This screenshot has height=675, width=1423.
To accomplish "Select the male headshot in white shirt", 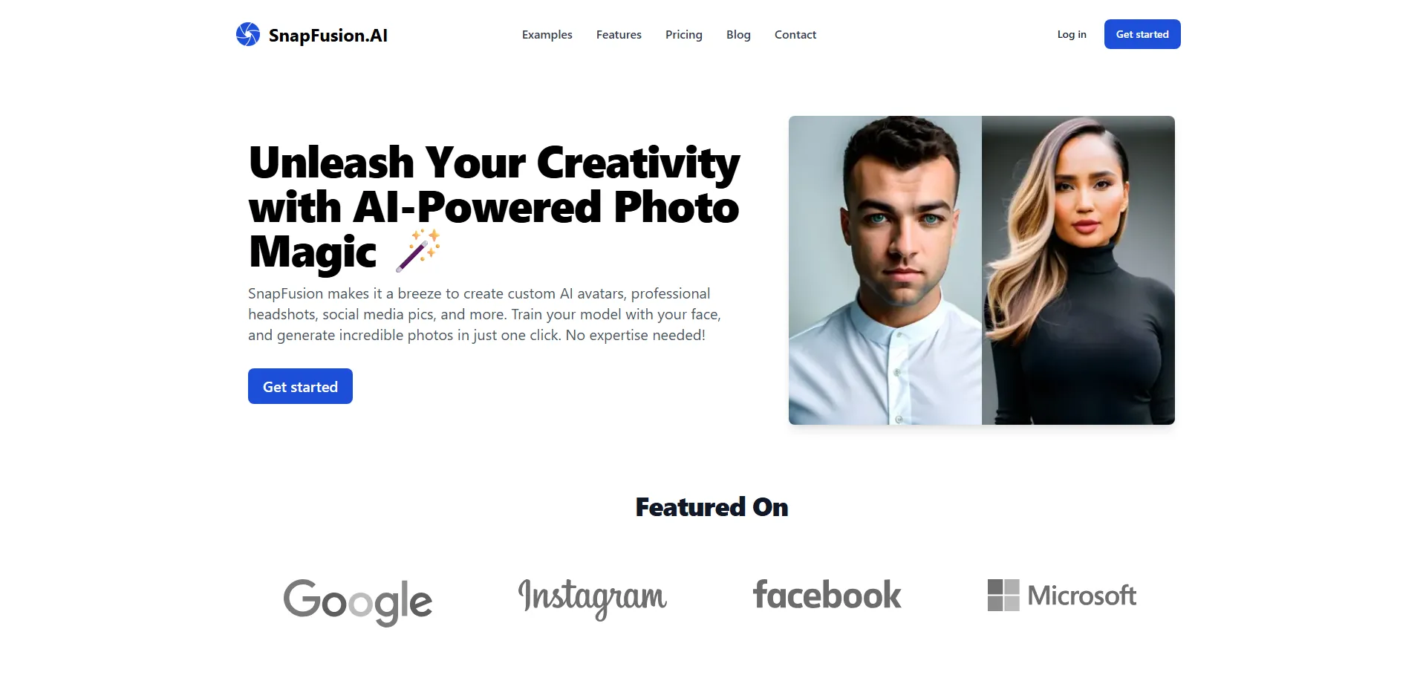I will pyautogui.click(x=885, y=270).
